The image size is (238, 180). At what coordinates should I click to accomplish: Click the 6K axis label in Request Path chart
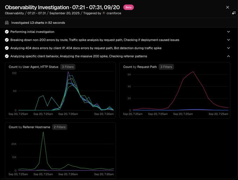129,75
